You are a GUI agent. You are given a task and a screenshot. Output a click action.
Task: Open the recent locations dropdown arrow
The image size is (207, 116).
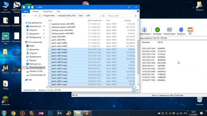tap(32, 16)
